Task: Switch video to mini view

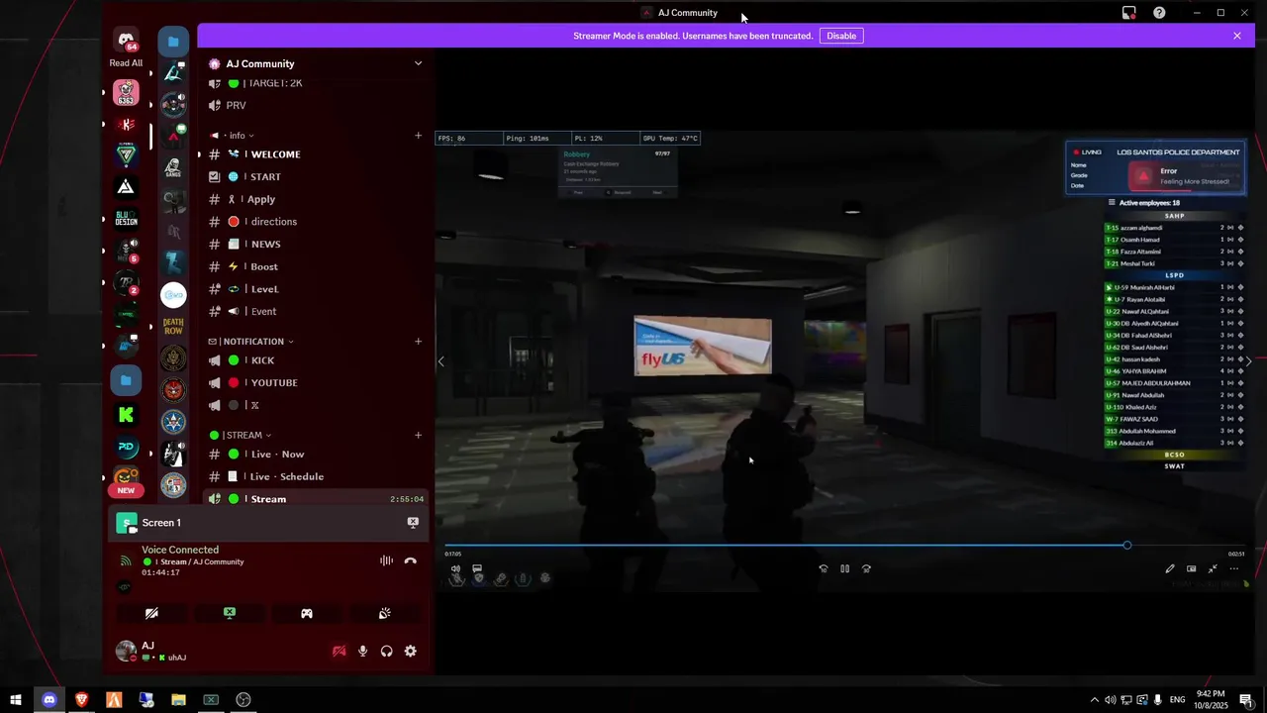Action: (x=1192, y=568)
